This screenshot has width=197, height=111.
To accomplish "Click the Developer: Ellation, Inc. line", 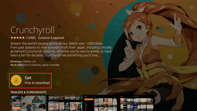I will (x=23, y=61).
